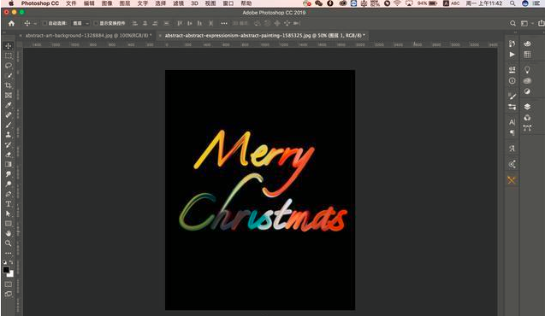Open the more align options ellipsis
This screenshot has width=545, height=316.
click(224, 23)
